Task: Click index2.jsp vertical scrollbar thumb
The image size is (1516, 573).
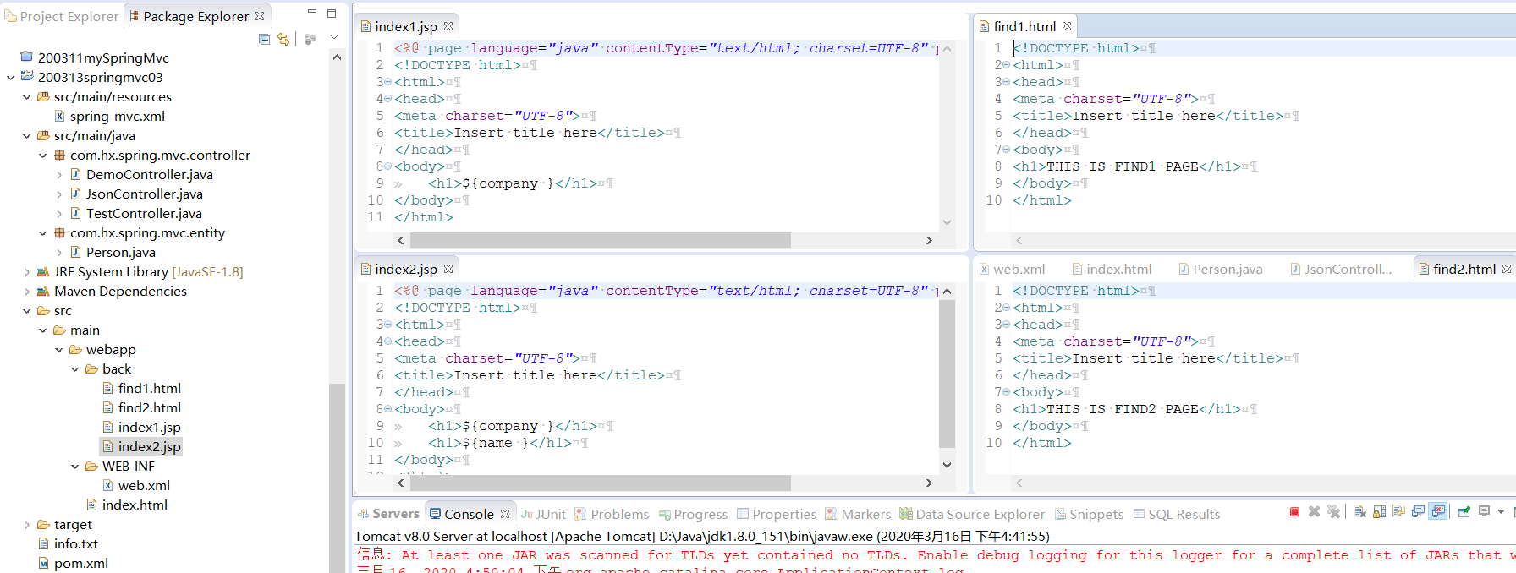Action: (x=947, y=374)
